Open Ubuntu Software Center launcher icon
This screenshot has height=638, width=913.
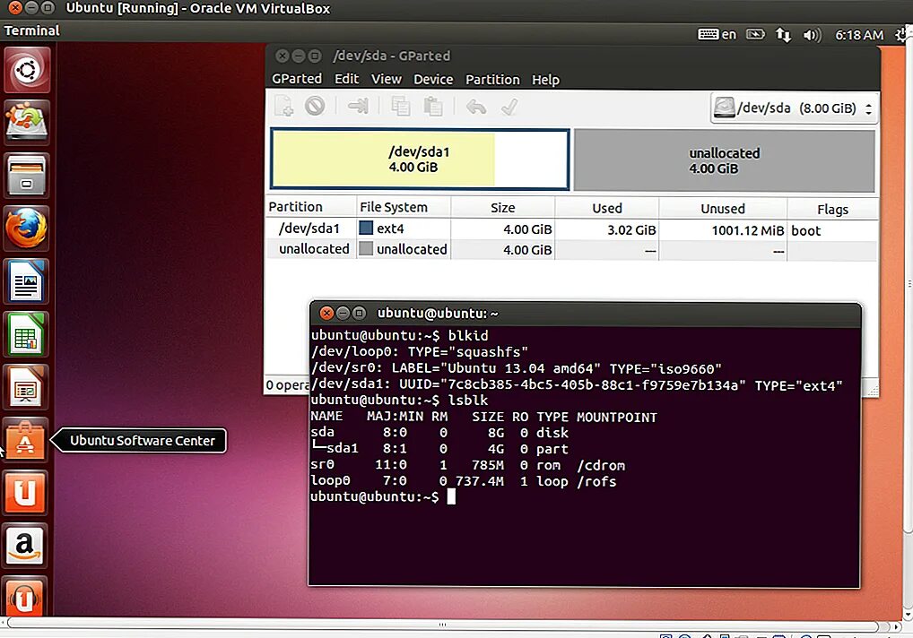tap(27, 440)
